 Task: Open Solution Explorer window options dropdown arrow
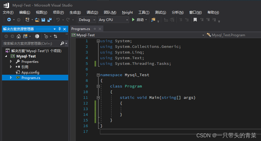point(55,29)
